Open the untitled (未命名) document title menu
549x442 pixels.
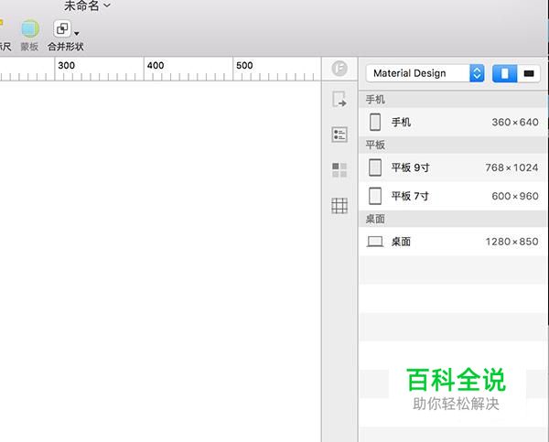click(x=87, y=5)
